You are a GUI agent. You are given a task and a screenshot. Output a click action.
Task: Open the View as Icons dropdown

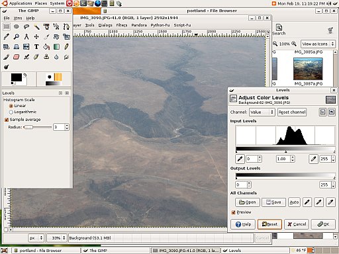(x=318, y=44)
